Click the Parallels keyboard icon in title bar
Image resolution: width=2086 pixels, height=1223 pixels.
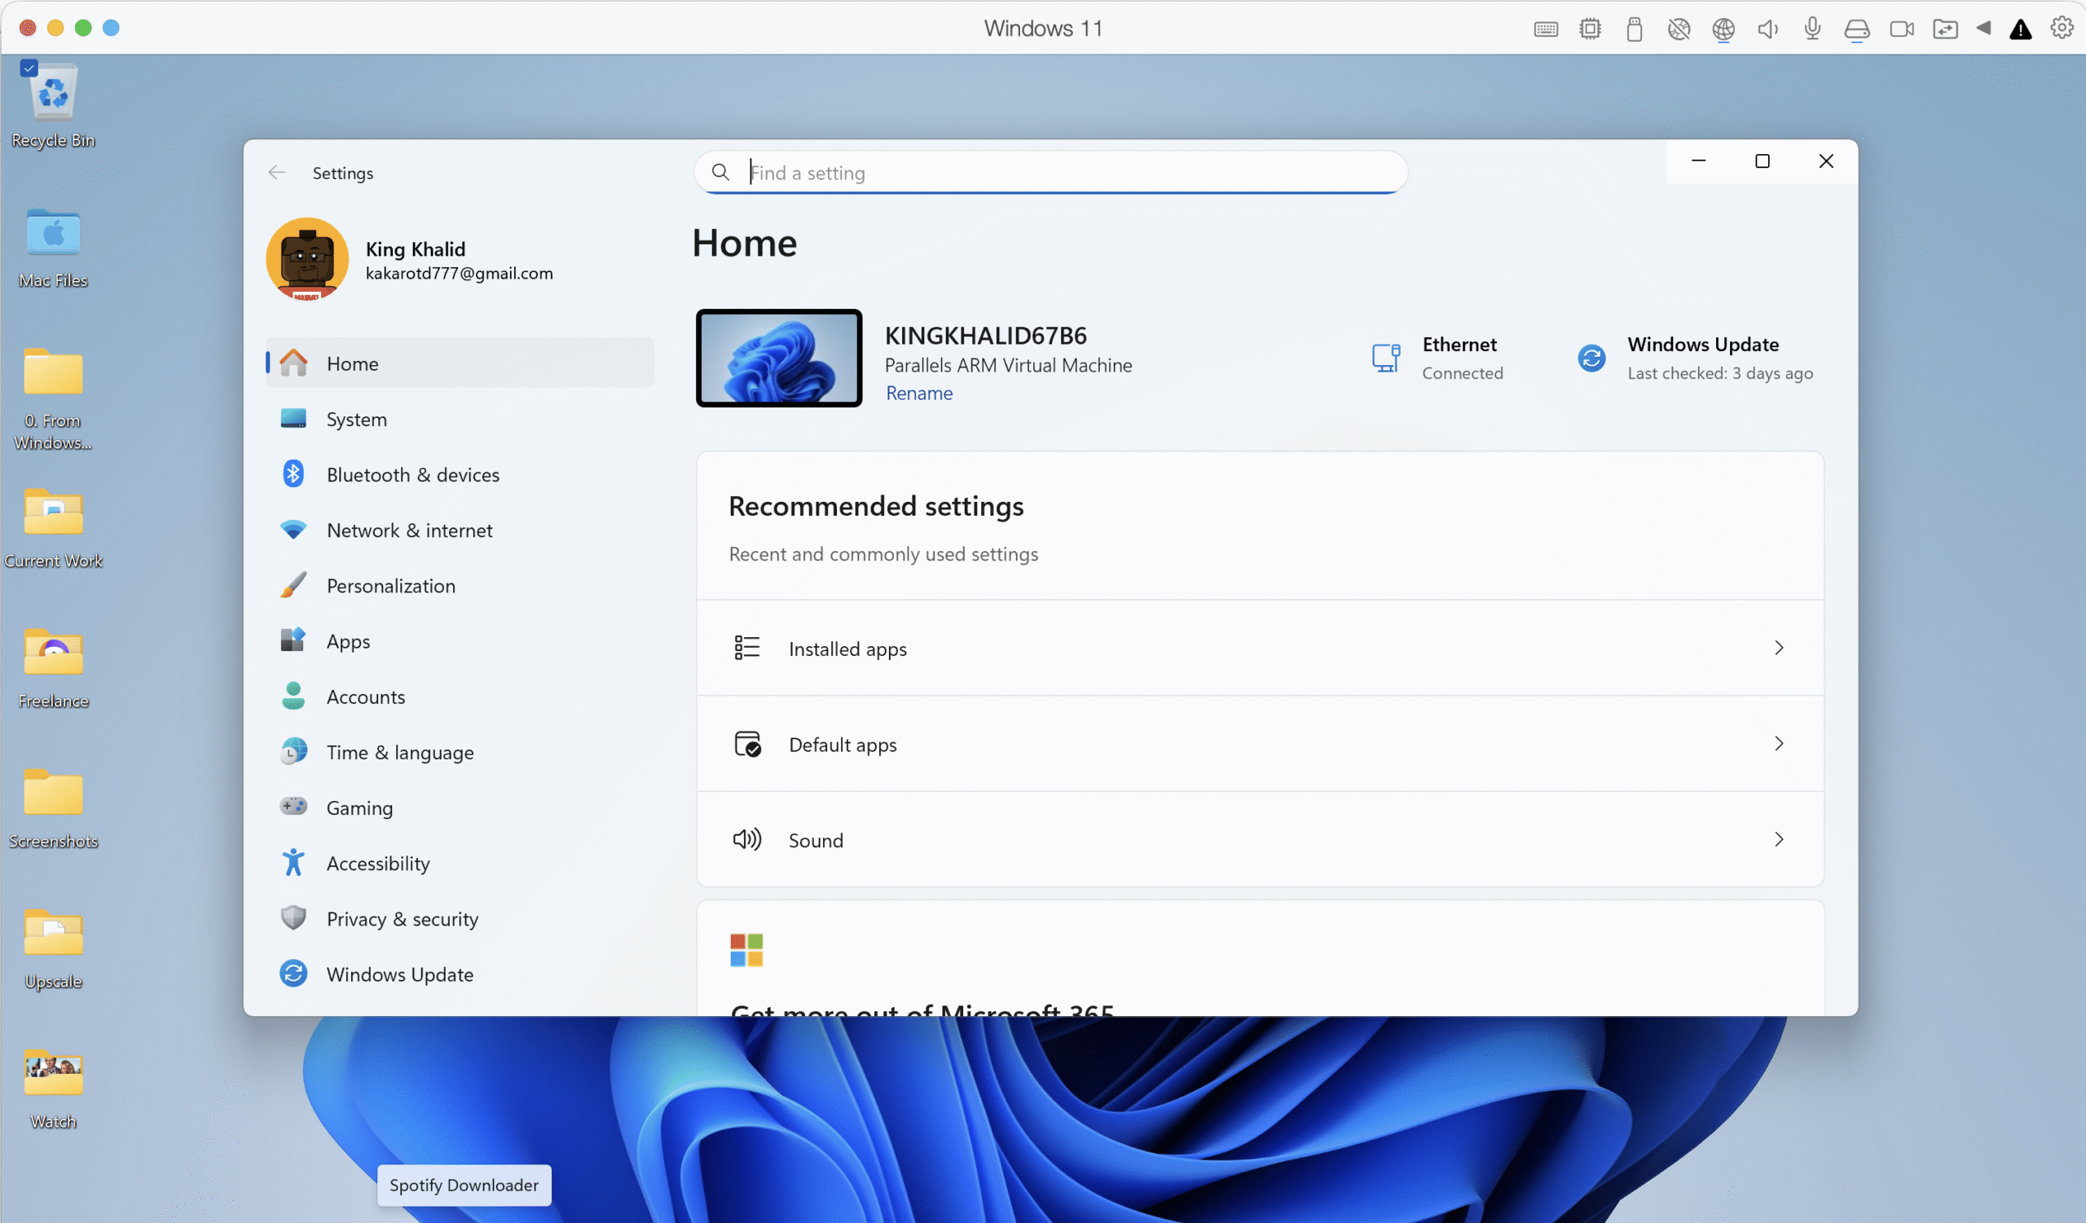(1546, 29)
